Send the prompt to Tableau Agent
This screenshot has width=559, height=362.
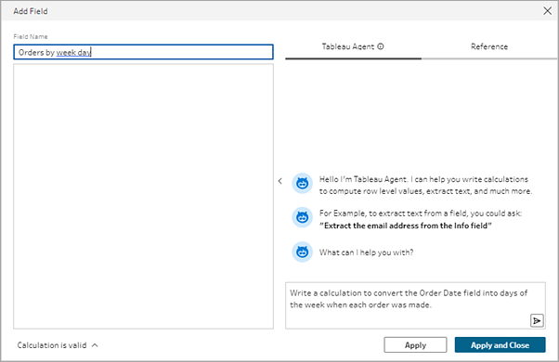pyautogui.click(x=537, y=320)
